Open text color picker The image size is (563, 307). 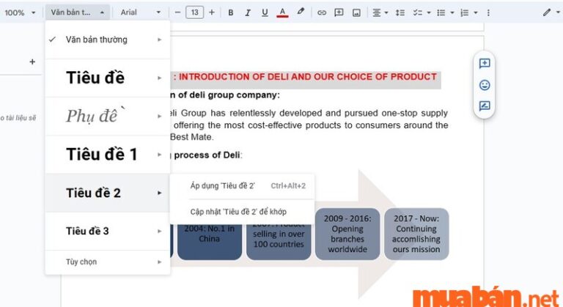(x=282, y=12)
